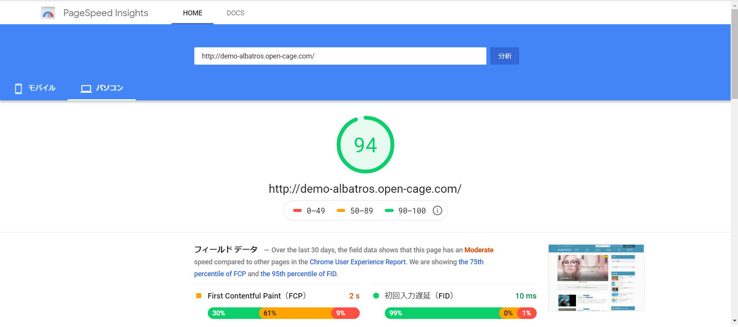This screenshot has width=738, height=327.
Task: Click the 10 ms FID value
Action: click(x=526, y=296)
